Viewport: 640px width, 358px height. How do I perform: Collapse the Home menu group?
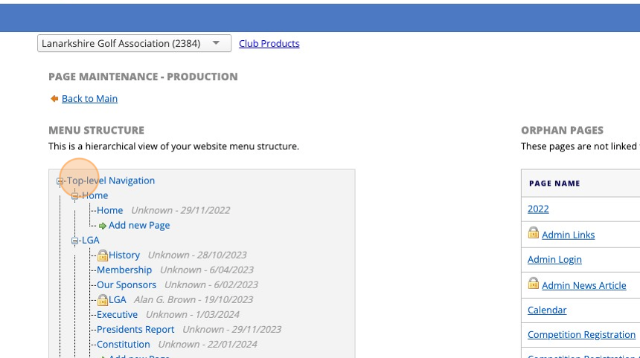pos(74,196)
